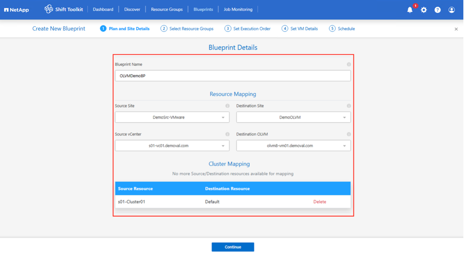Click the No more Source/Destination resources message
Viewport: 465px width, 255px height.
pos(234,174)
